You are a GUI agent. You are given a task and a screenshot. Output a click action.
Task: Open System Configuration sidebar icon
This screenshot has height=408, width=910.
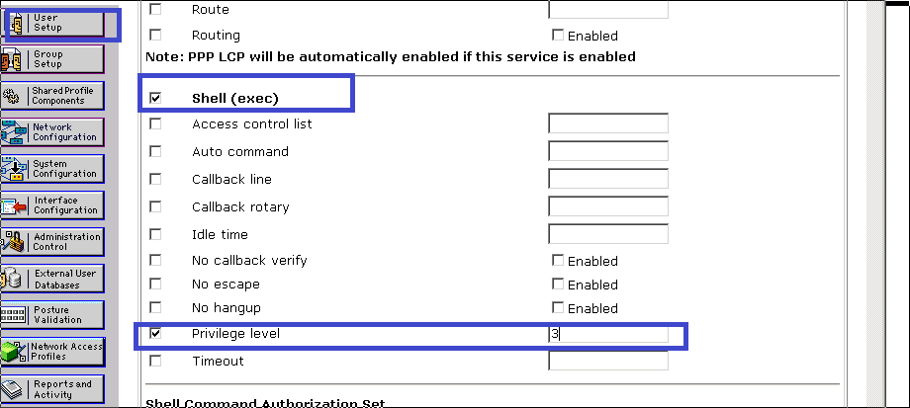pyautogui.click(x=52, y=169)
